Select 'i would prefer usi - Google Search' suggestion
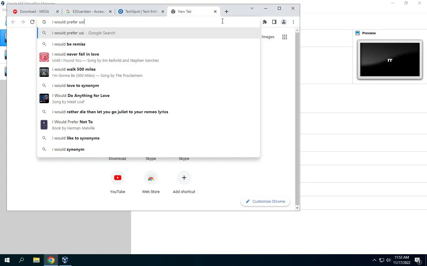The width and height of the screenshot is (427, 266). [x=149, y=33]
